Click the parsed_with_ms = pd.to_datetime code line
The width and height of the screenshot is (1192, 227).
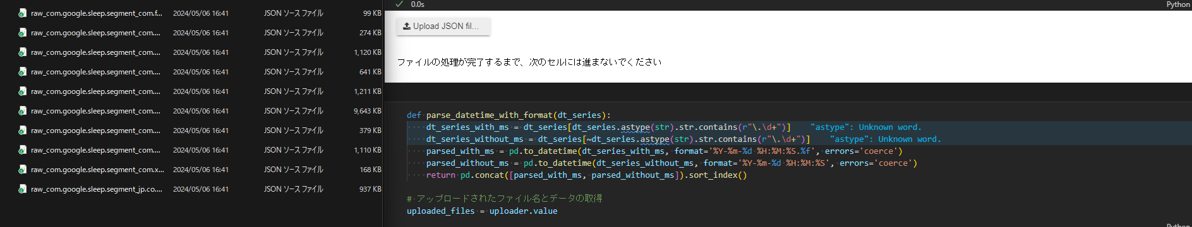[x=665, y=151]
